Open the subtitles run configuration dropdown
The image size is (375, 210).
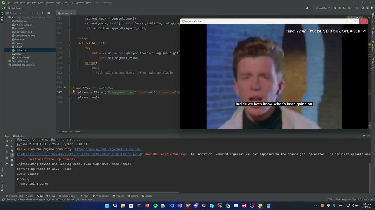click(x=322, y=8)
